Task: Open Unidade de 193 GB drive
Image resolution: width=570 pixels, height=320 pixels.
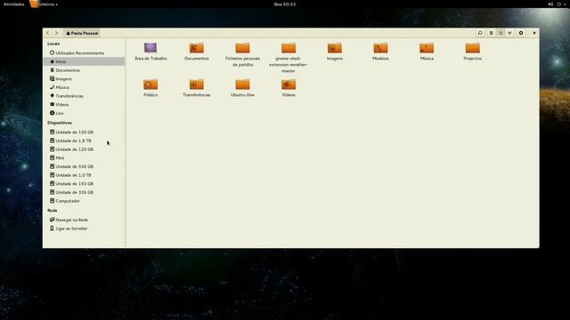Action: 84,184
